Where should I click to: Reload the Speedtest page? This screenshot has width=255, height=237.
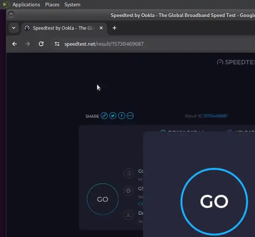pos(41,44)
